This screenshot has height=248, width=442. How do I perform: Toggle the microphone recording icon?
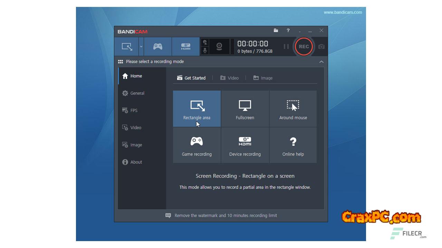[x=205, y=51]
